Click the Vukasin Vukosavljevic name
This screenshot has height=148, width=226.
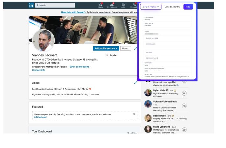click(x=165, y=102)
